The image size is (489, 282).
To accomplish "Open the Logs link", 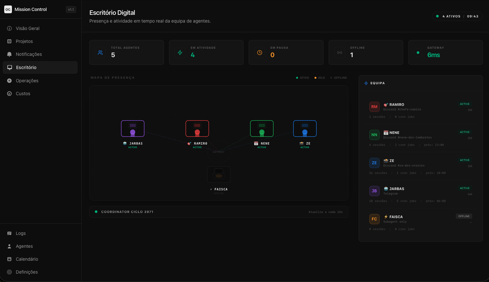I will (x=40, y=233).
